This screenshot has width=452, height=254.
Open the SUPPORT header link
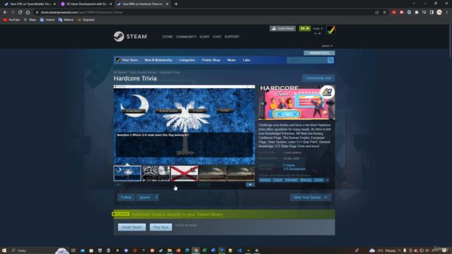pyautogui.click(x=232, y=37)
